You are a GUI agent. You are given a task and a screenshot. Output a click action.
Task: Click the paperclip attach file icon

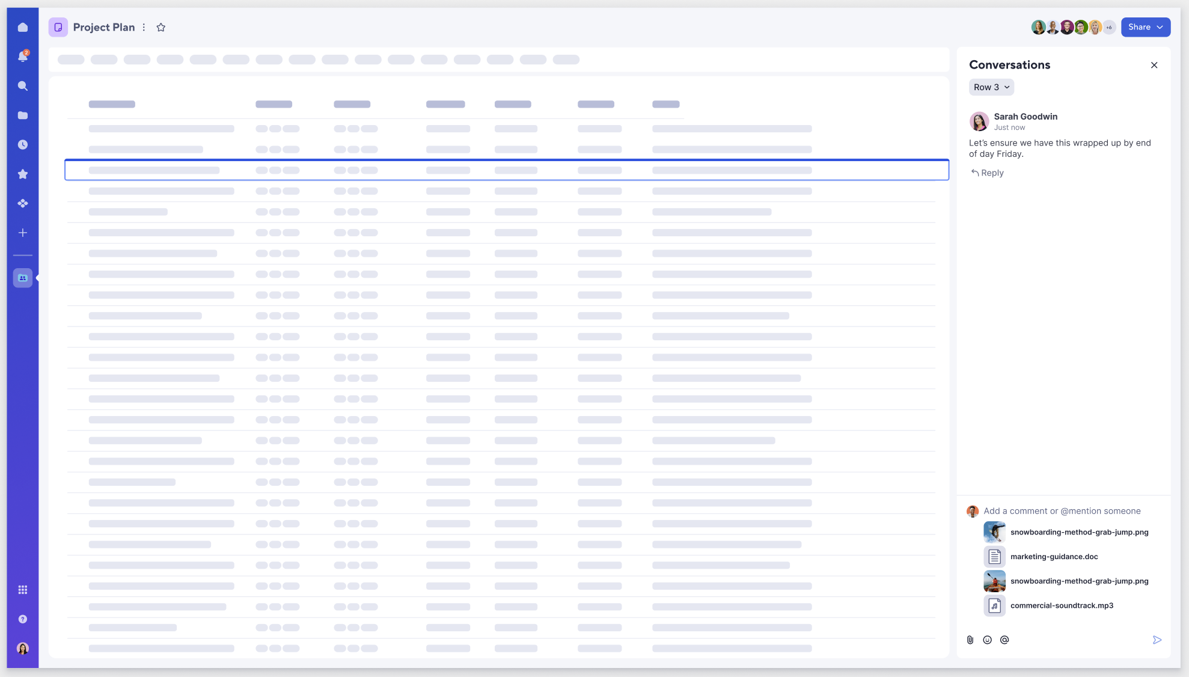[x=970, y=640]
